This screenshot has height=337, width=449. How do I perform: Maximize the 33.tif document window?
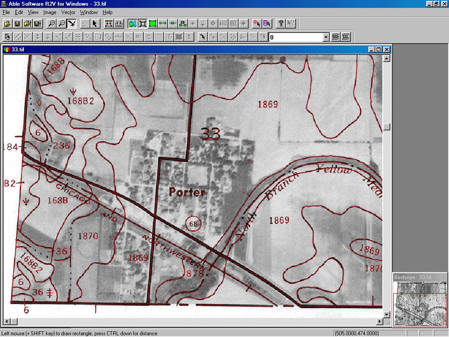378,49
